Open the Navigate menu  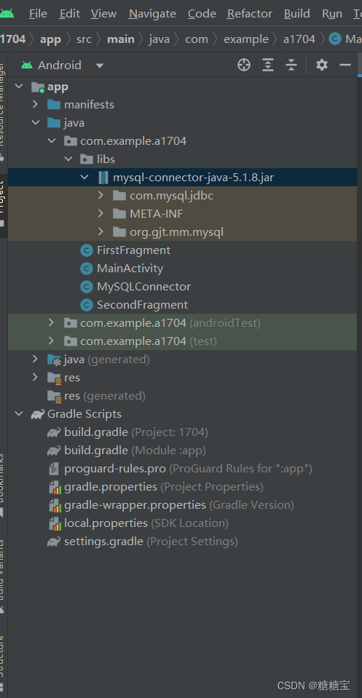tap(152, 14)
